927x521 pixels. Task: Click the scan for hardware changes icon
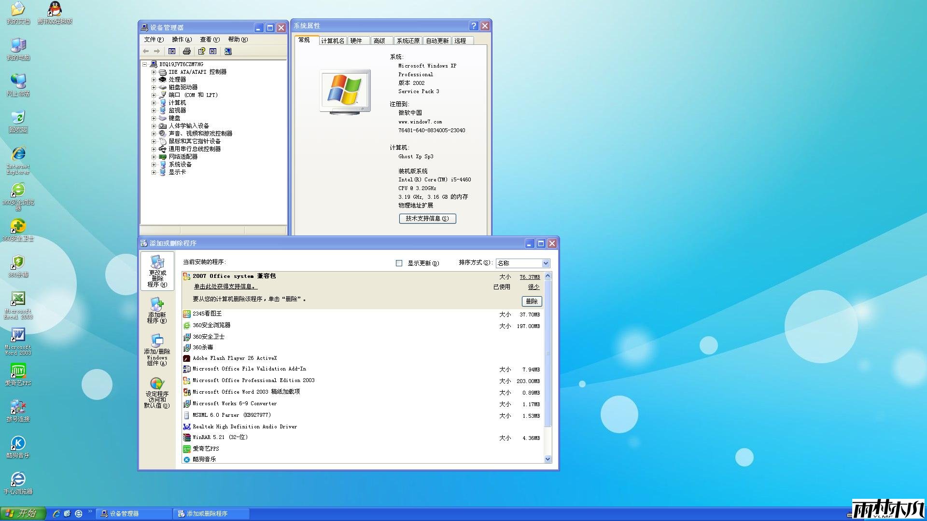[228, 51]
